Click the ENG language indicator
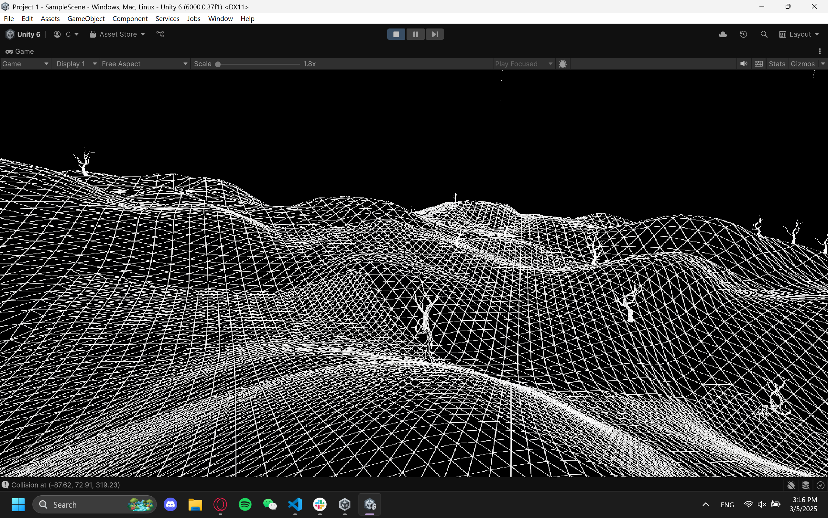 click(x=727, y=505)
